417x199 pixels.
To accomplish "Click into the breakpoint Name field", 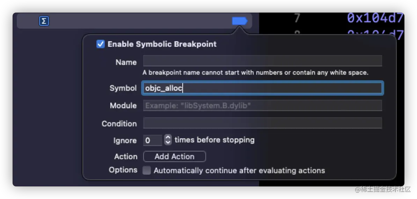I will (x=262, y=61).
